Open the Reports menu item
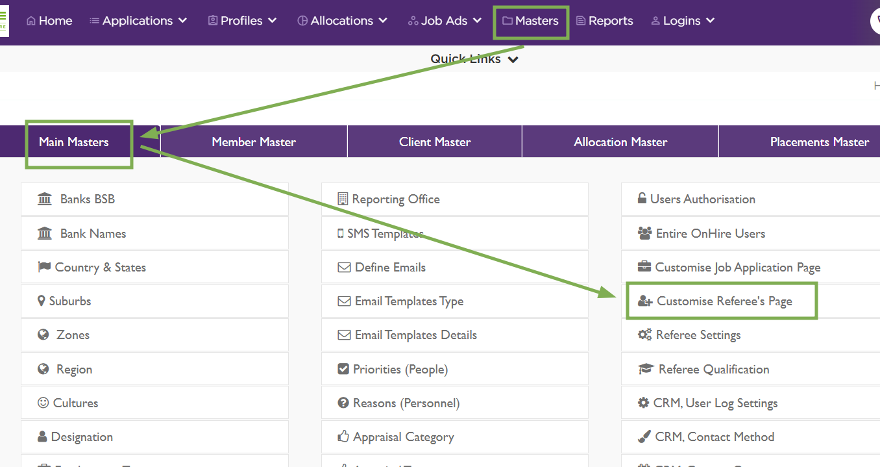Screen dimensions: 880x467 point(604,21)
